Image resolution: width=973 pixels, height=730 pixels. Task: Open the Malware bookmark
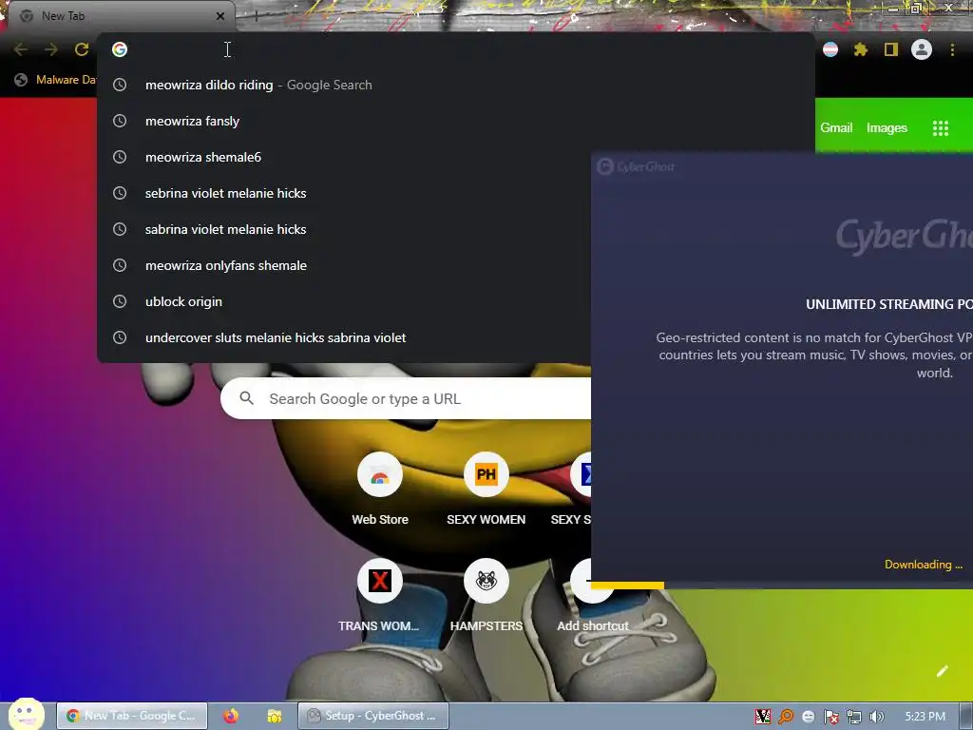(x=54, y=80)
